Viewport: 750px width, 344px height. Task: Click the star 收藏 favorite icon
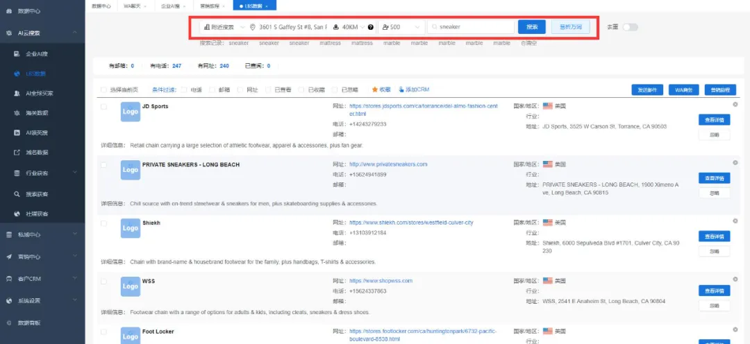point(375,89)
